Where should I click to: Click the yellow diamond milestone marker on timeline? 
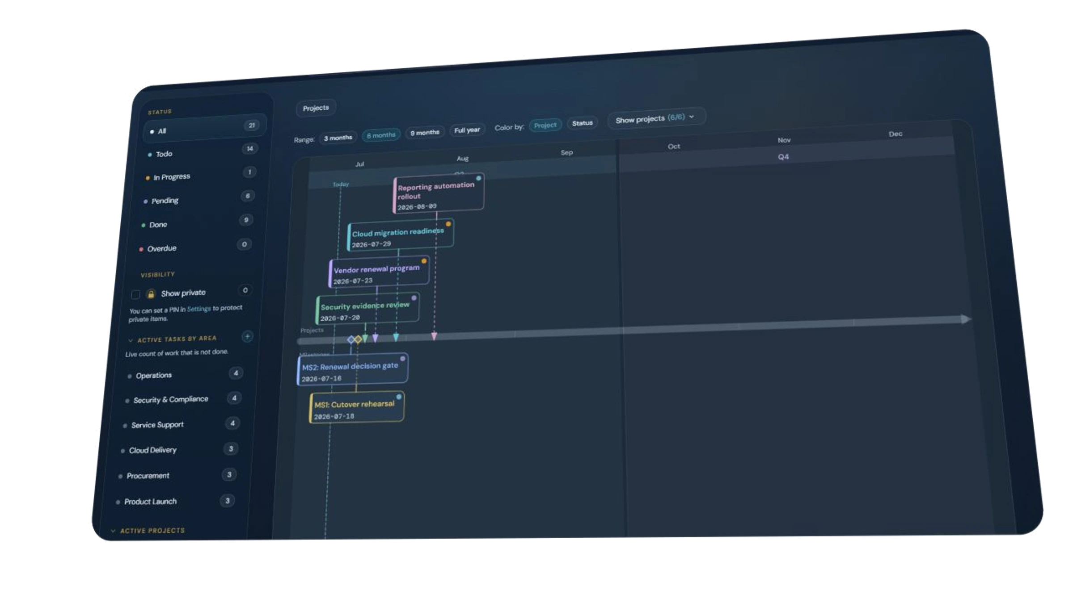(x=358, y=339)
